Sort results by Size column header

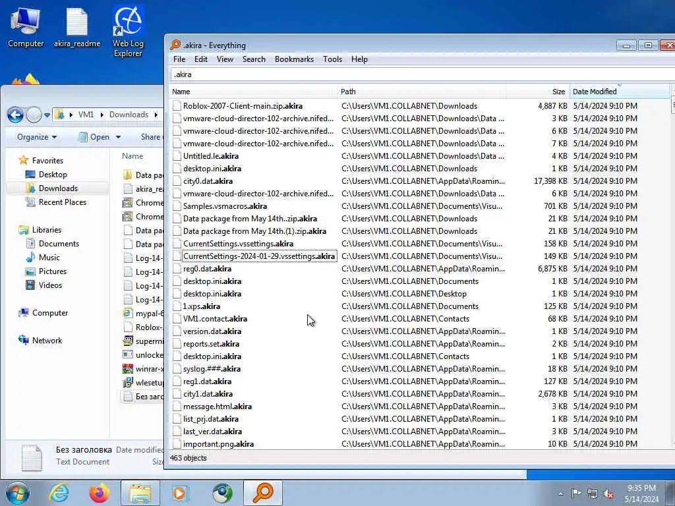tap(538, 92)
